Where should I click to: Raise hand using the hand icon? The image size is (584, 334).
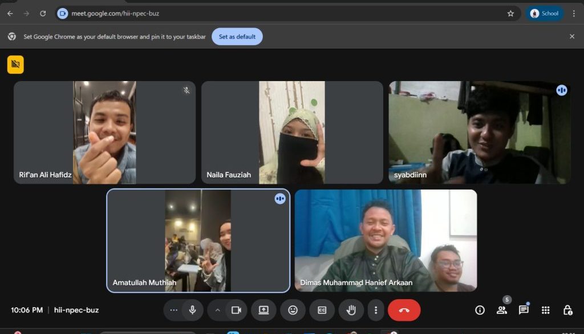coord(351,310)
